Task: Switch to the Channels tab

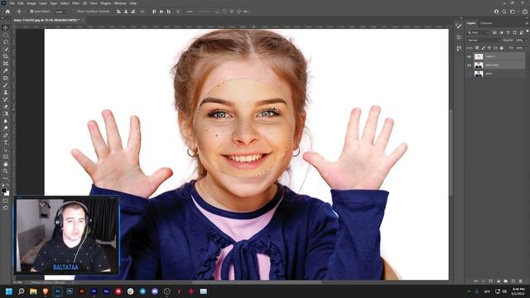Action: [486, 23]
